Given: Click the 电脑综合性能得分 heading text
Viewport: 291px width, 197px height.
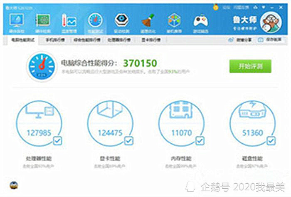Looking at the screenshot, I should [x=89, y=63].
